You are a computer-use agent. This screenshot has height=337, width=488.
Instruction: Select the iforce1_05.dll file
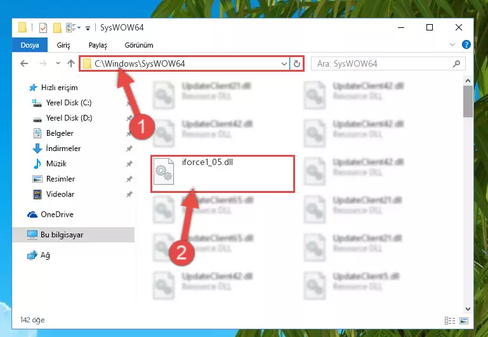pyautogui.click(x=223, y=174)
